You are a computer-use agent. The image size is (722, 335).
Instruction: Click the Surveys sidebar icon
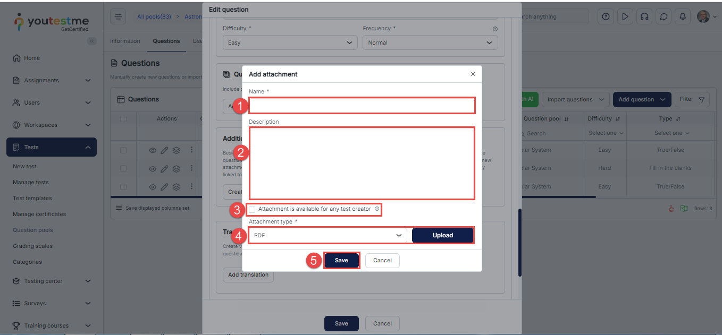click(16, 304)
